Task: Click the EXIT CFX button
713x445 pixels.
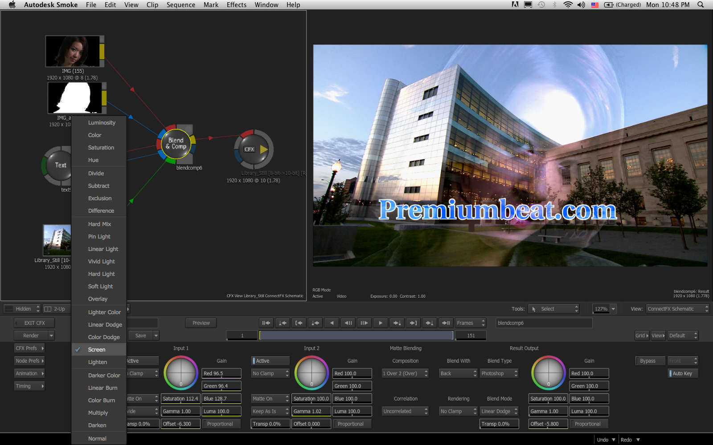Action: 34,323
